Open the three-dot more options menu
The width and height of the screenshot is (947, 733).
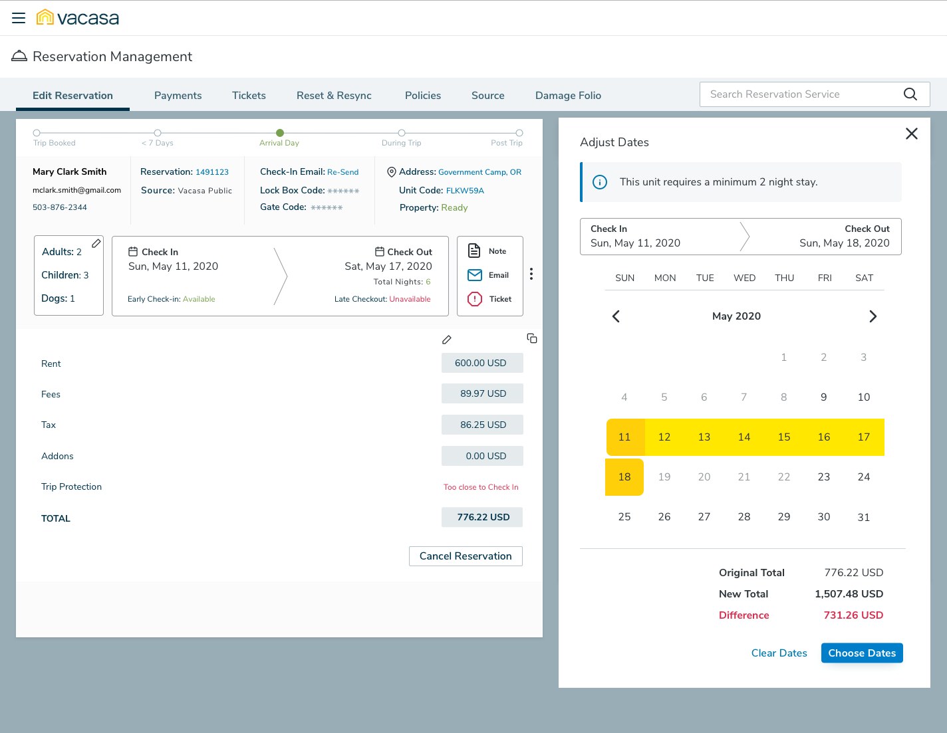click(531, 274)
